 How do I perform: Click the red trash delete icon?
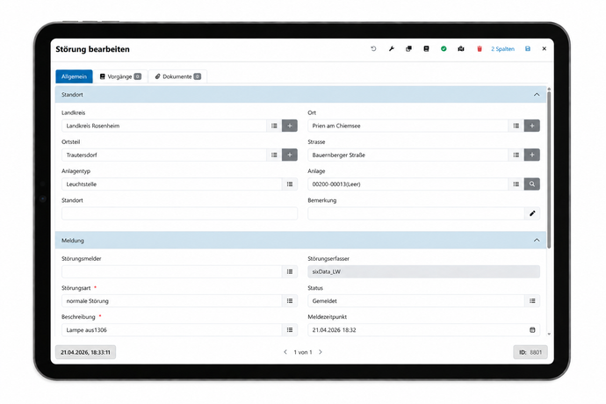click(x=480, y=48)
